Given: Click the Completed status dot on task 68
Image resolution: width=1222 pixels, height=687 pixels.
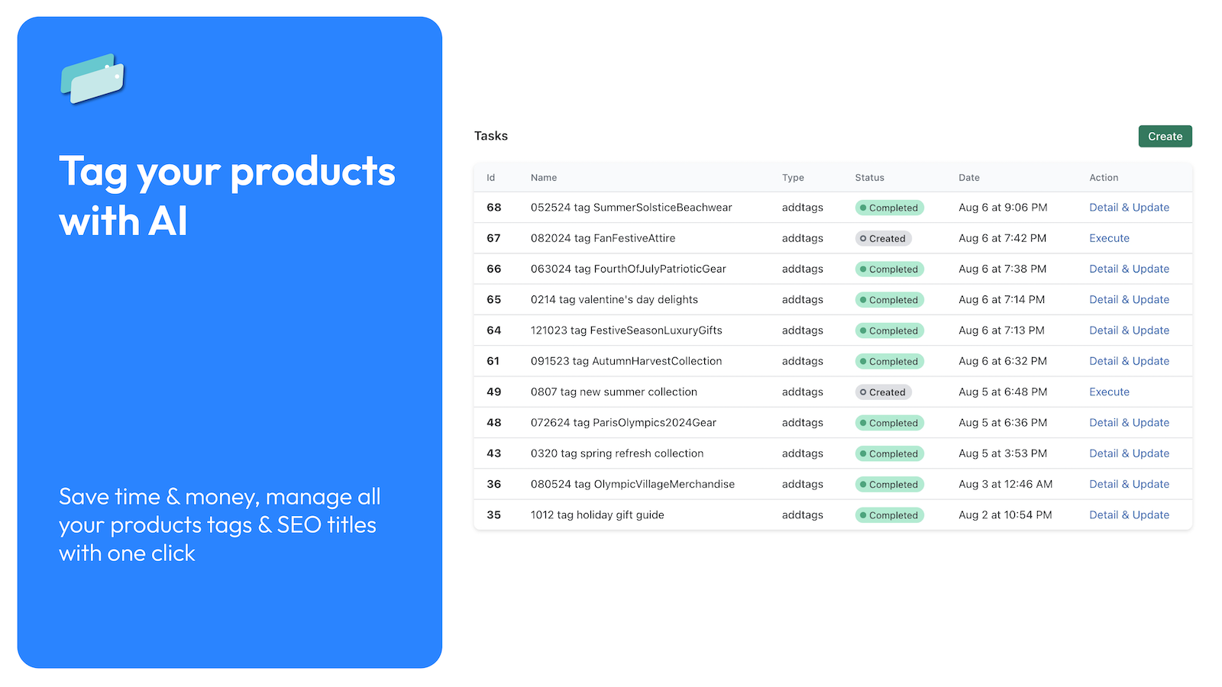Looking at the screenshot, I should [864, 208].
